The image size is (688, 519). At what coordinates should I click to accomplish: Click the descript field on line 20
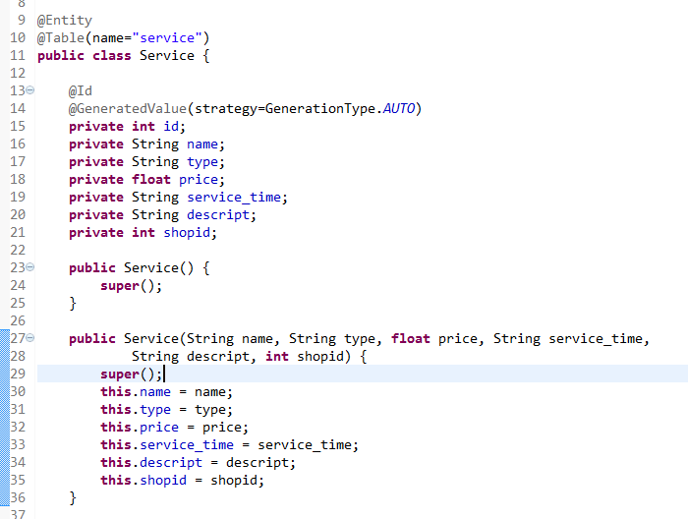(218, 215)
